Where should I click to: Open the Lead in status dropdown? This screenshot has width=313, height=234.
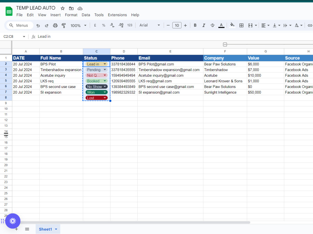click(105, 64)
